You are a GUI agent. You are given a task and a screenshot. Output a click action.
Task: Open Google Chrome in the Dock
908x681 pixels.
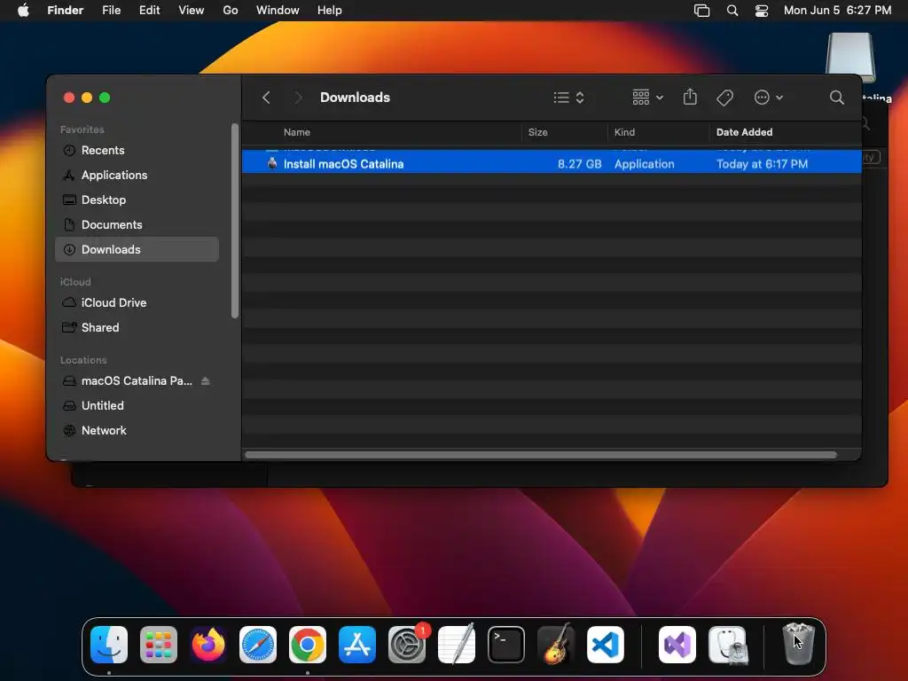pyautogui.click(x=308, y=645)
